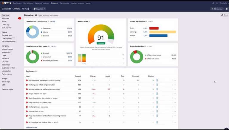229x130 pixels.
Task: Expand the Meta description tag missing row chevron
Action: tap(175, 98)
